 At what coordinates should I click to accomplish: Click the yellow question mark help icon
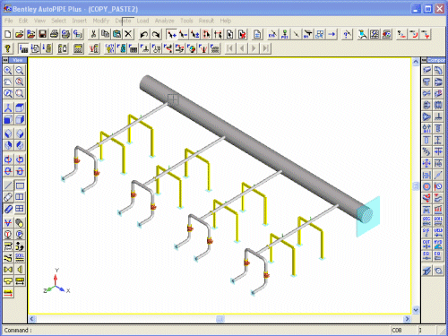click(x=8, y=48)
